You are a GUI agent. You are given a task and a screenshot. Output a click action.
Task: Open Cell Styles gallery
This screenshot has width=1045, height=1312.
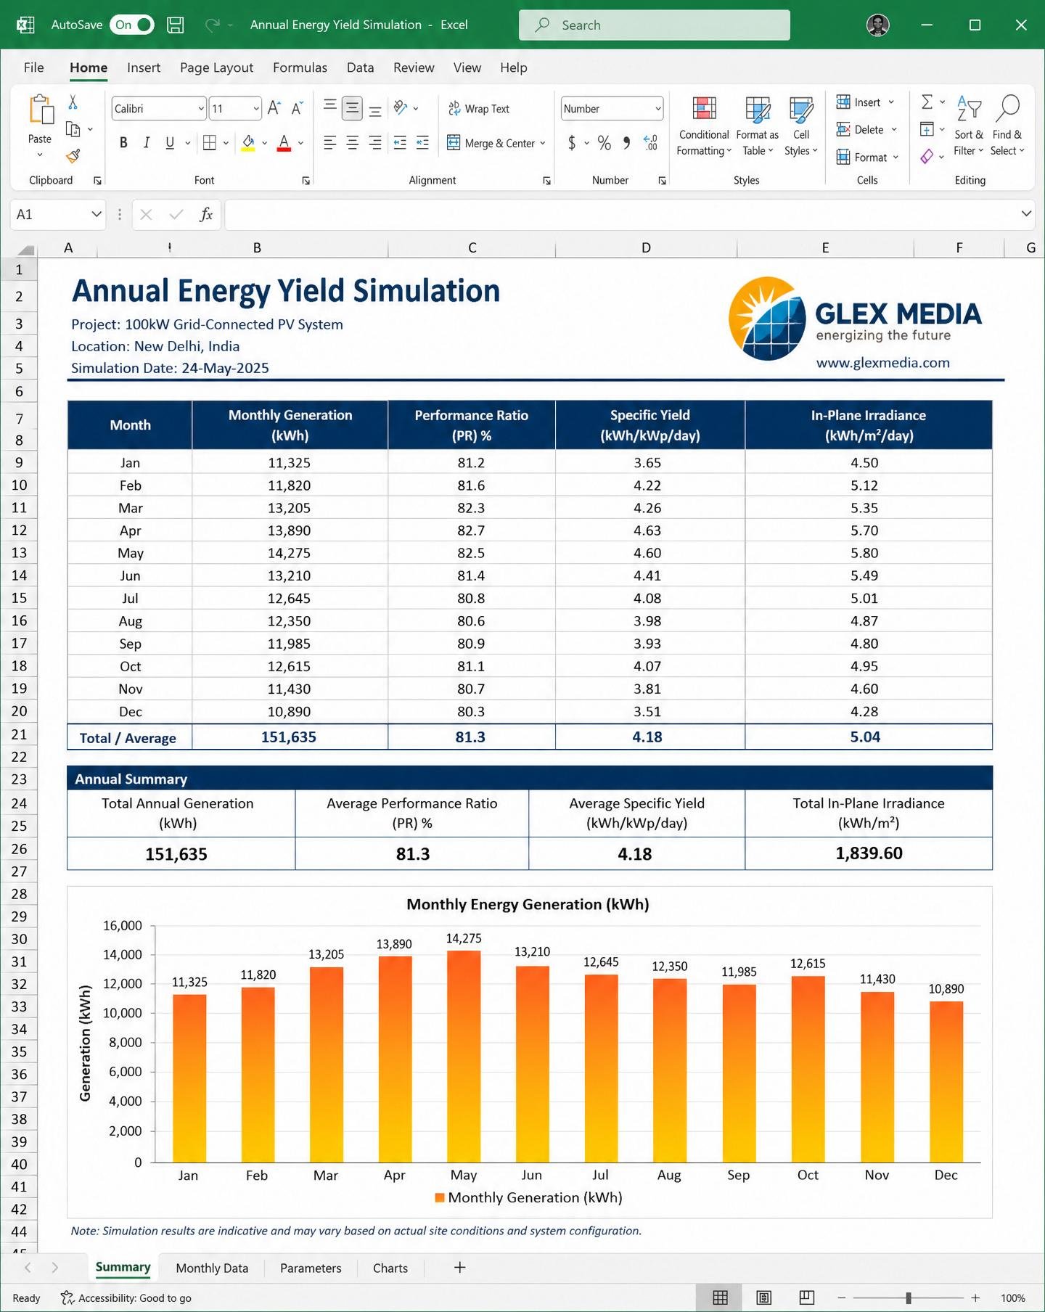pos(801,126)
